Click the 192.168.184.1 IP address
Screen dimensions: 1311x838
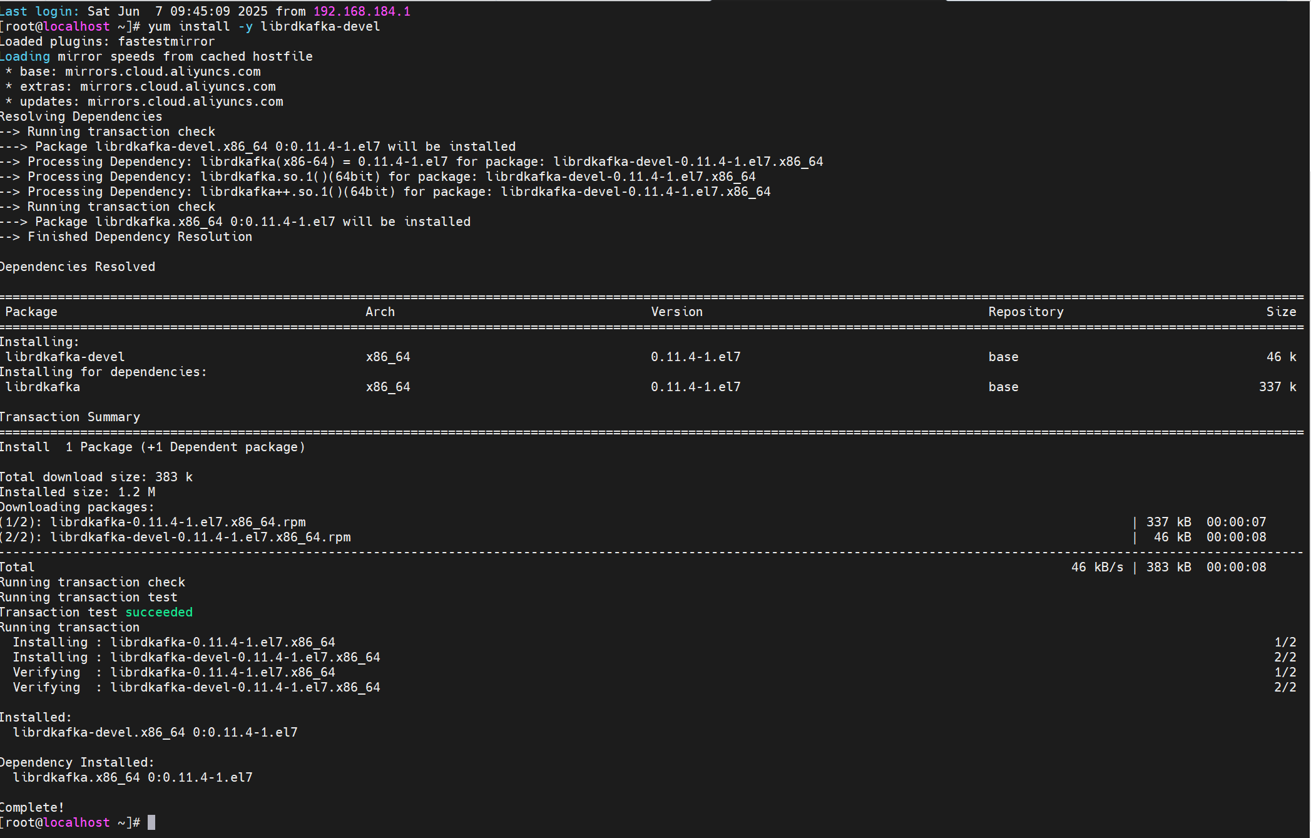362,11
